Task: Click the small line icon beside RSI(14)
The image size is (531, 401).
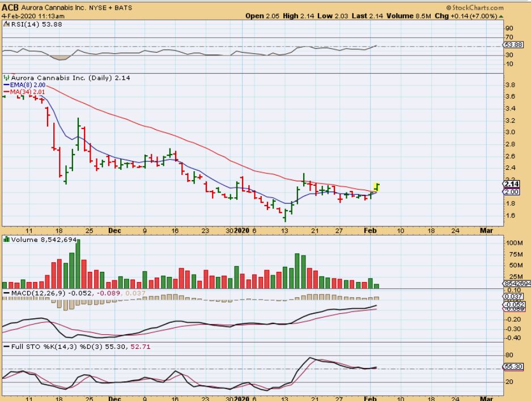Action: (6, 24)
